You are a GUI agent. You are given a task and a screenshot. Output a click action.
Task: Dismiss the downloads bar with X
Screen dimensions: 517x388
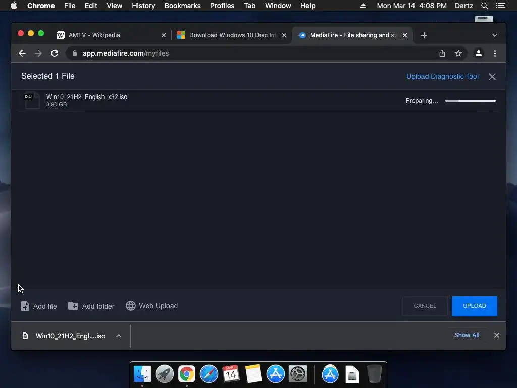pos(497,335)
